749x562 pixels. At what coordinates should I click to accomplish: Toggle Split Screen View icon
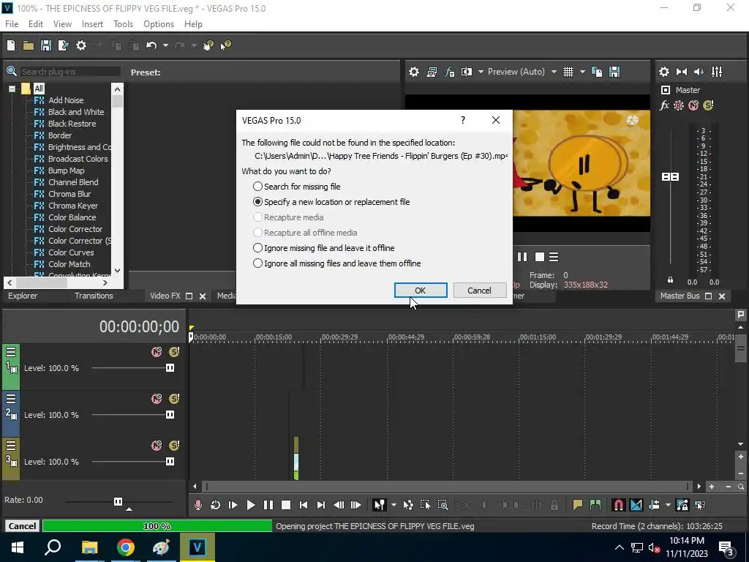(x=467, y=72)
